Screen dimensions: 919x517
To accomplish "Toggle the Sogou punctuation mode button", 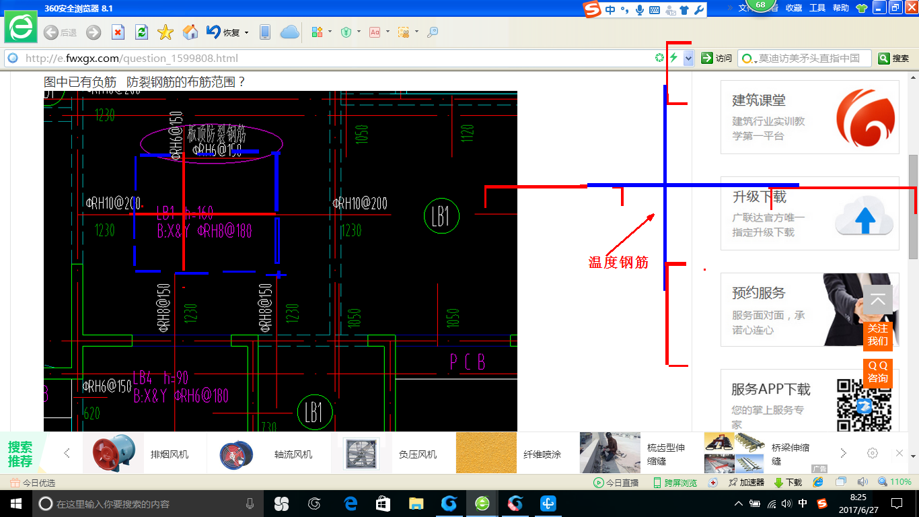I will tap(624, 9).
